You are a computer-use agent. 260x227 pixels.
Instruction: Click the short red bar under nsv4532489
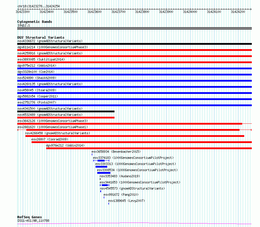tap(66, 118)
